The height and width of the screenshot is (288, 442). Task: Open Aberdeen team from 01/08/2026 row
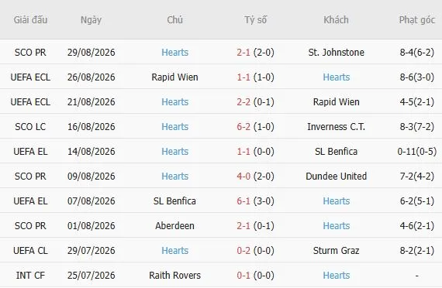point(174,226)
